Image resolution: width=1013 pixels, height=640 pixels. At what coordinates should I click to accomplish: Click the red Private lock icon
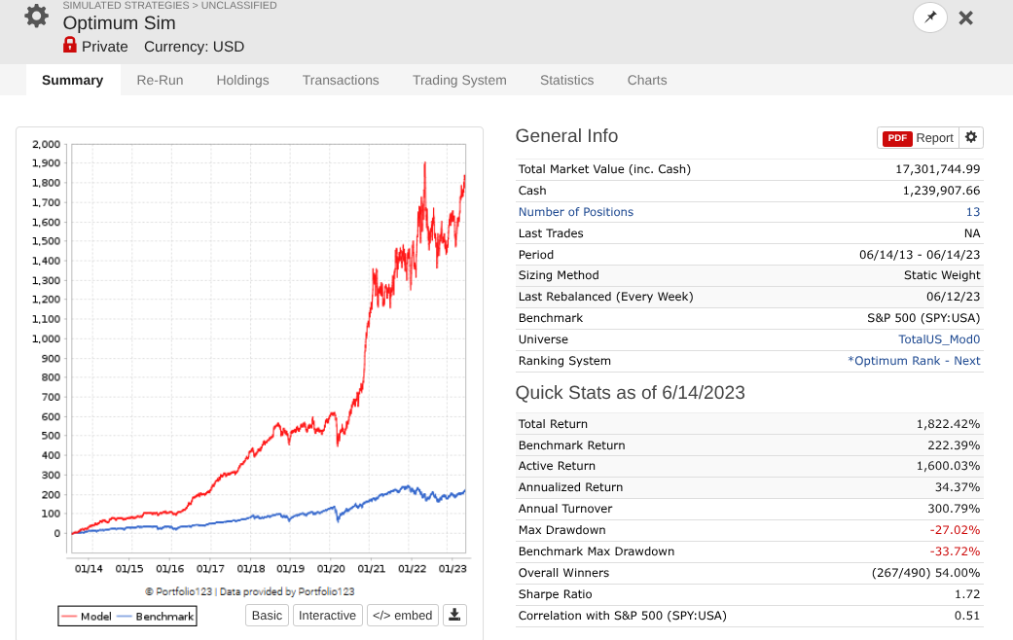[70, 45]
